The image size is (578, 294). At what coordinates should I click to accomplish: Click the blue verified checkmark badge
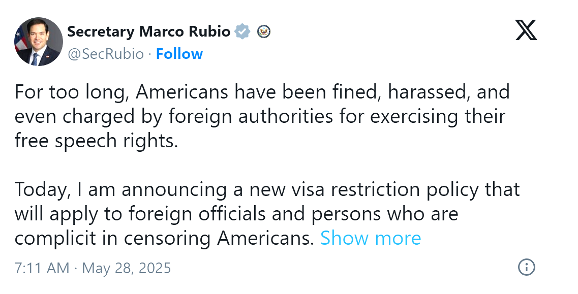click(x=242, y=31)
